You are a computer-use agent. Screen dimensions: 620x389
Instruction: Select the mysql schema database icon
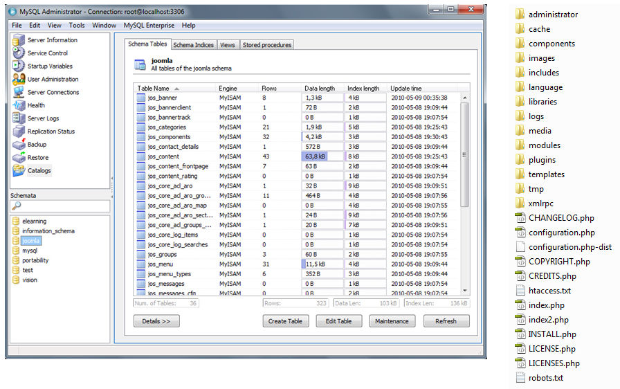(16, 251)
